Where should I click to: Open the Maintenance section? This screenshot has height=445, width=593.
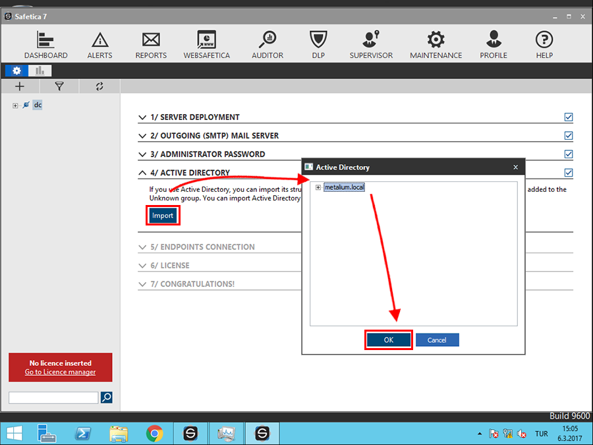(436, 45)
